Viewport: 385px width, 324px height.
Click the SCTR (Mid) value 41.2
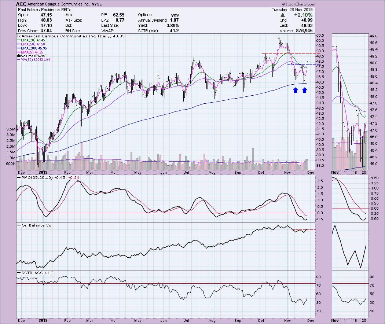pyautogui.click(x=174, y=31)
